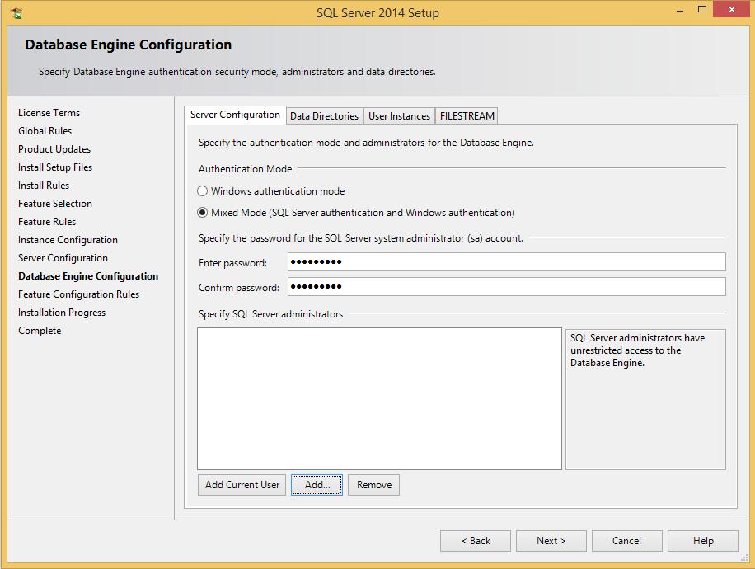Click the window resize grip in the corner

coord(744,558)
